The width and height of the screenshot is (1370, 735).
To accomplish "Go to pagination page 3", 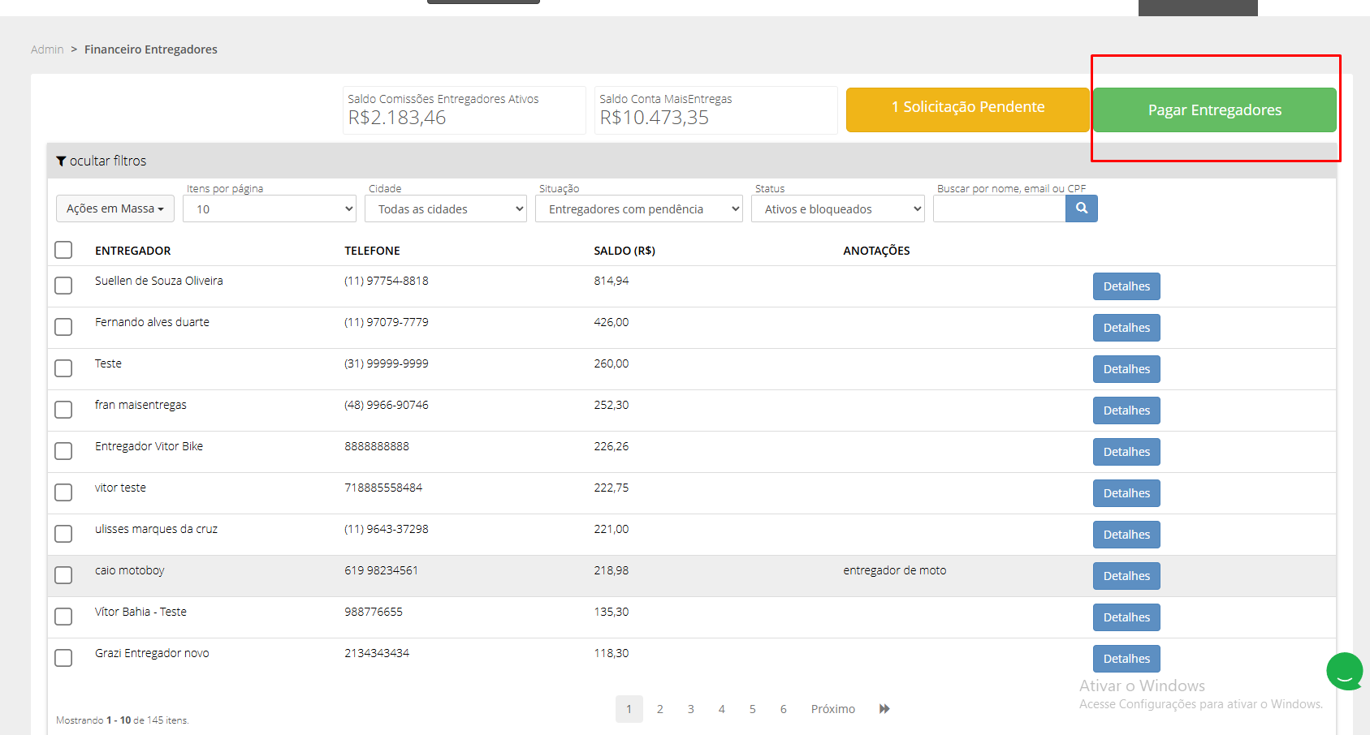I will tap(691, 709).
